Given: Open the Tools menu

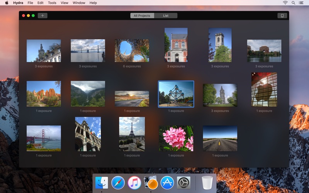Looking at the screenshot, I should click(x=52, y=3).
